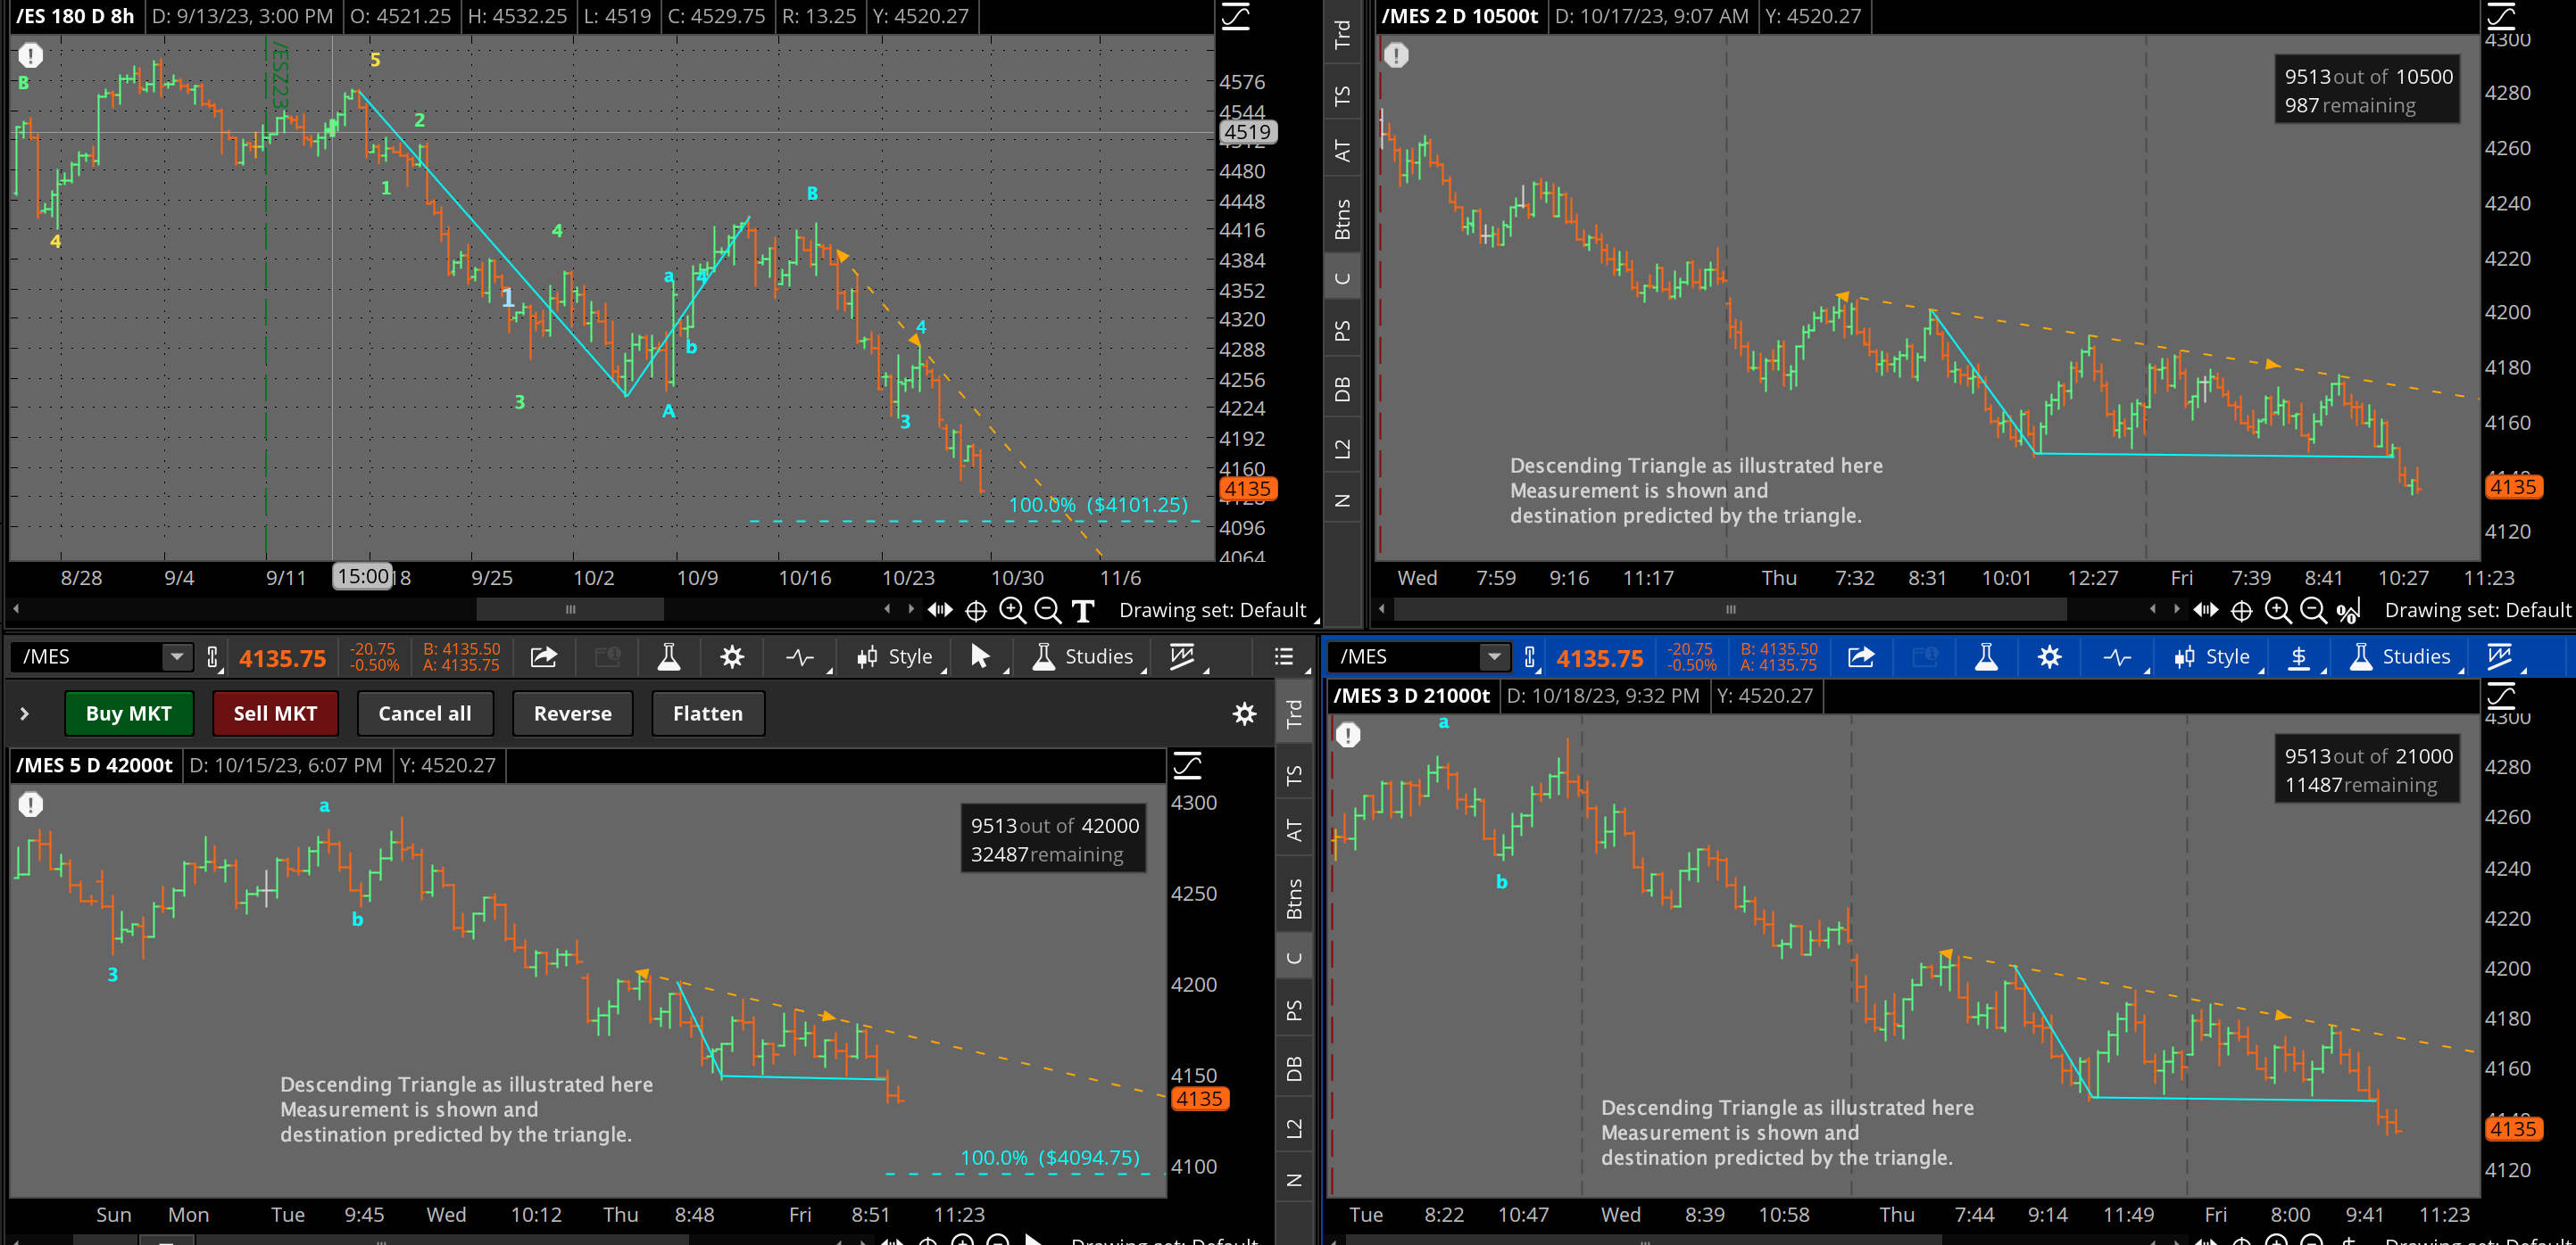Click the alert exclamation icon on /MES 3 D chart
2576x1245 pixels.
click(x=1348, y=736)
